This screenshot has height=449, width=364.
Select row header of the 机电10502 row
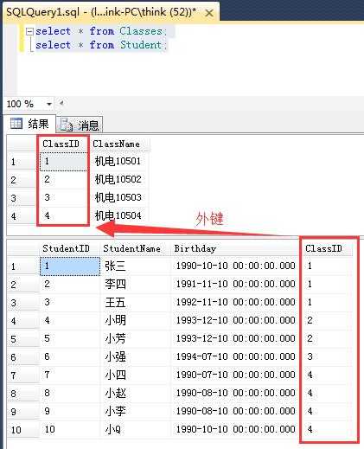pyautogui.click(x=22, y=180)
